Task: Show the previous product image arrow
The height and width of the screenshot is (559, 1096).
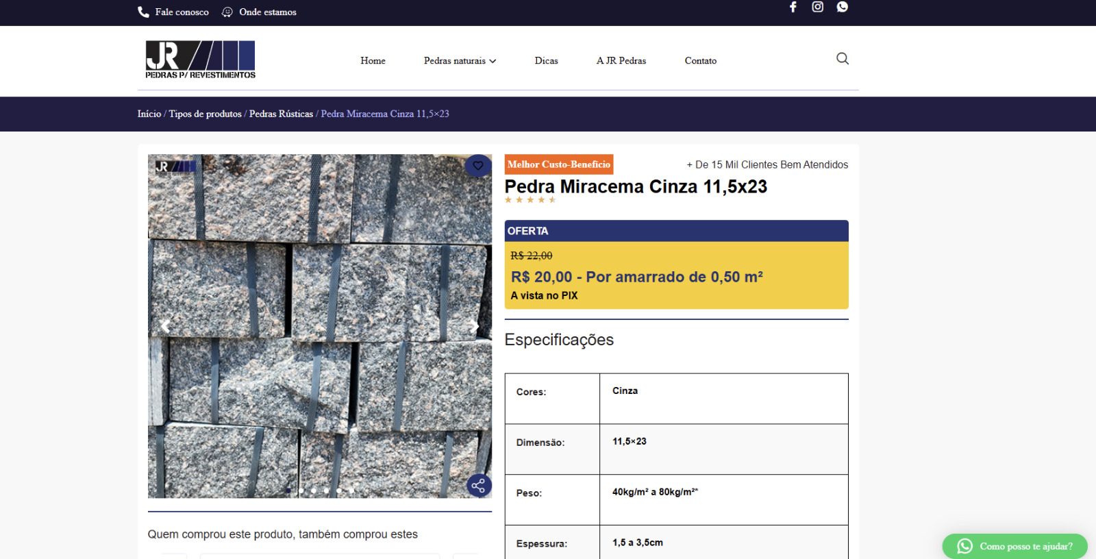Action: (x=165, y=327)
